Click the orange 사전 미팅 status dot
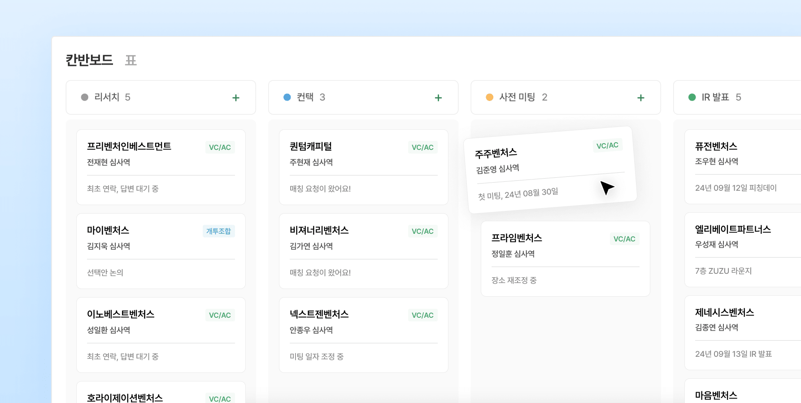The image size is (801, 403). 490,97
